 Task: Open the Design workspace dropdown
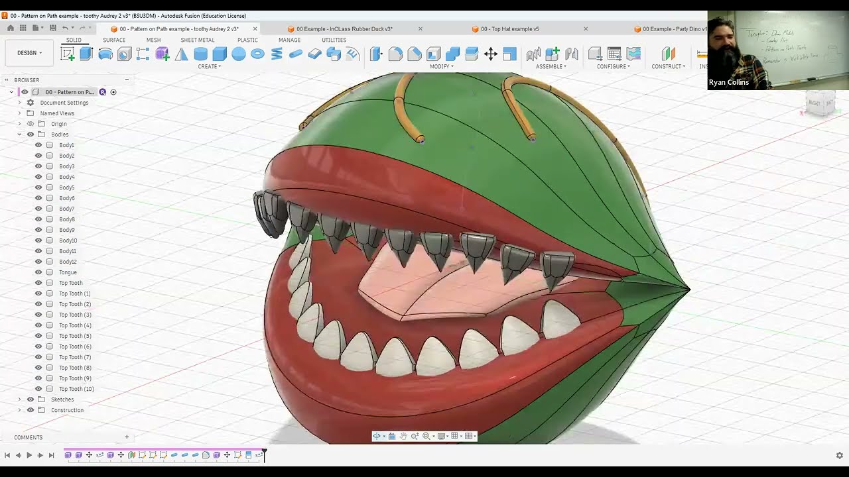pos(30,53)
